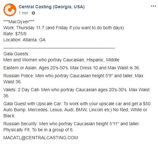Click the Men and Women who portray line
158x144 pixels.
[x=61, y=60]
